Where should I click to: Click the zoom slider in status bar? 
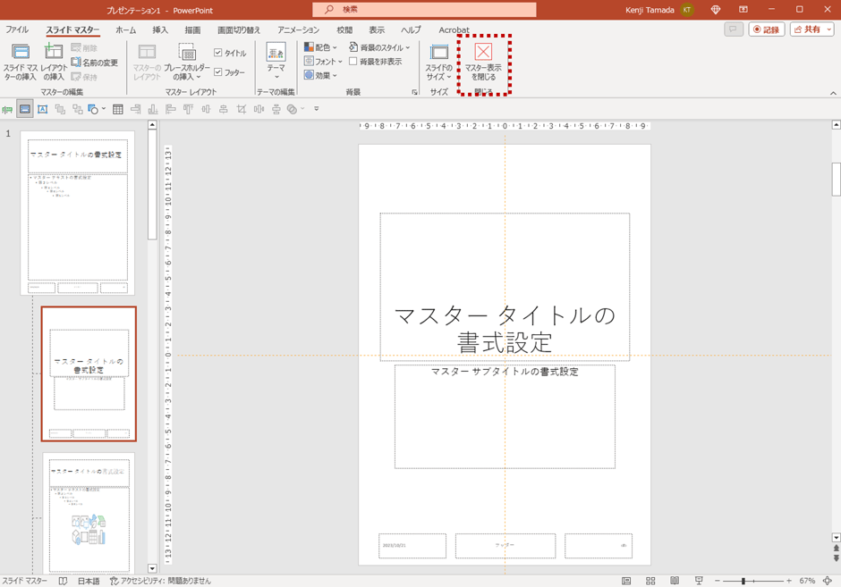click(x=743, y=581)
